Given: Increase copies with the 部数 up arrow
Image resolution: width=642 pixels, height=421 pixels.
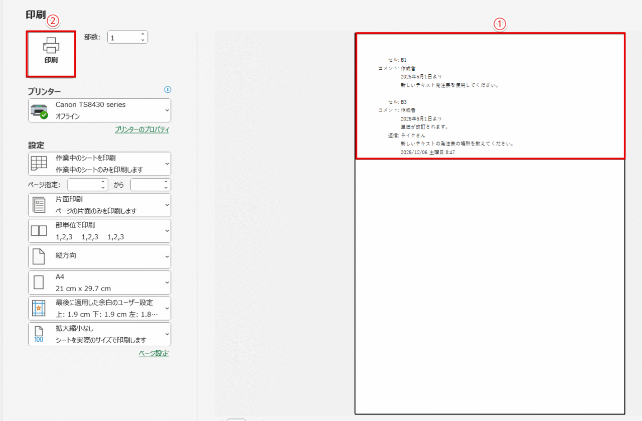Looking at the screenshot, I should [x=142, y=34].
